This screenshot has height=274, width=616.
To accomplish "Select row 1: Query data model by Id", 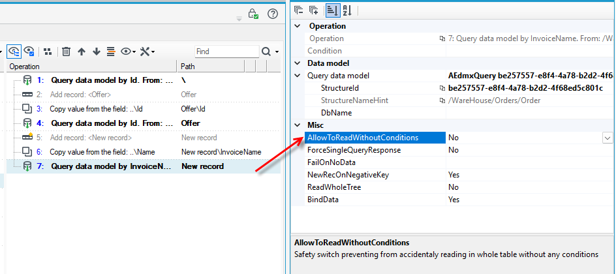I will pos(144,80).
